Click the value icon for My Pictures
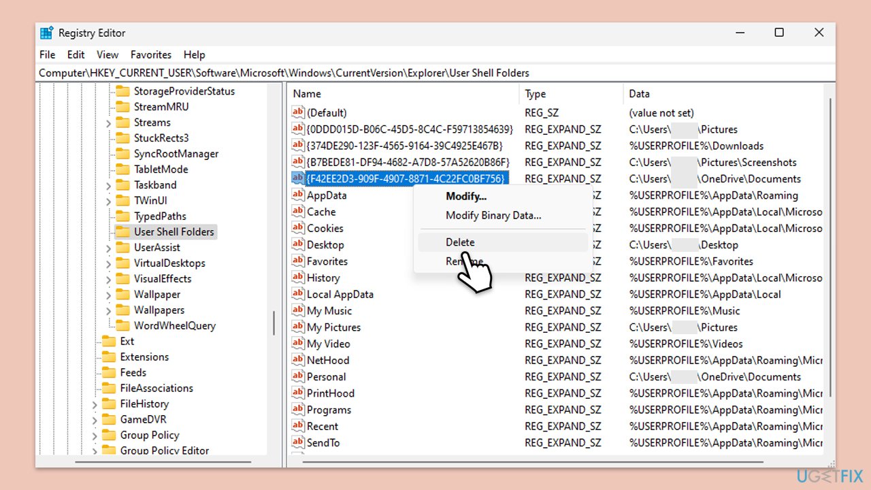 click(298, 327)
